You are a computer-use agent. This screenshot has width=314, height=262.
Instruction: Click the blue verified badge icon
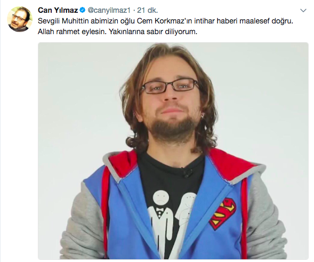pos(83,10)
